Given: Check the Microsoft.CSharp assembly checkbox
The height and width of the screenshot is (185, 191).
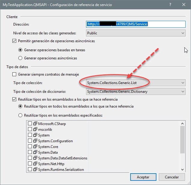Looking at the screenshot, I should click(x=30, y=124).
